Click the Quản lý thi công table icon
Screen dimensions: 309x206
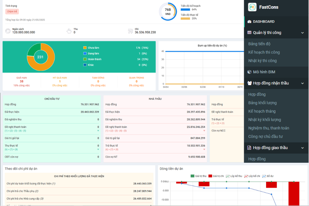[x=249, y=33]
